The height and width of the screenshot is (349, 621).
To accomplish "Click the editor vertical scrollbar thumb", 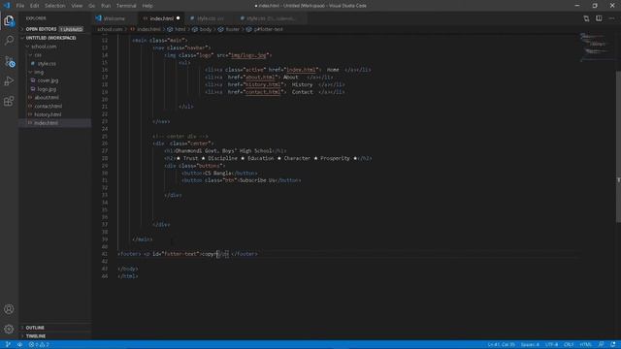I will tap(618, 146).
